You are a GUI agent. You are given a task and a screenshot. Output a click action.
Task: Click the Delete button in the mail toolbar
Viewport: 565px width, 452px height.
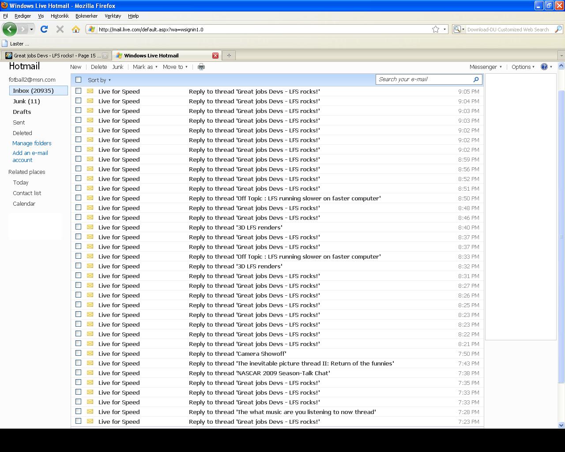[99, 67]
